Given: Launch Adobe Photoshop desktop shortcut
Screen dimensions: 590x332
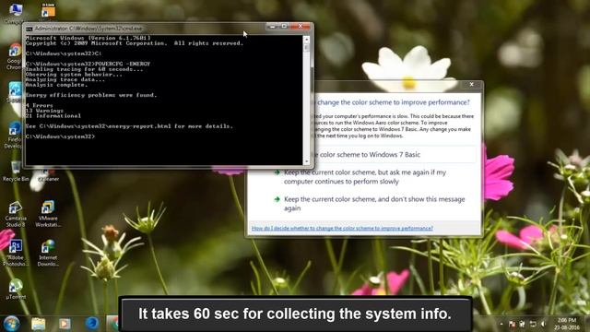Looking at the screenshot, I should coord(16,253).
